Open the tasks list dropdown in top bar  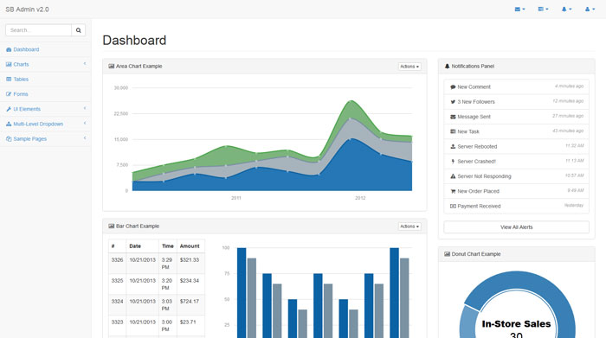click(543, 10)
